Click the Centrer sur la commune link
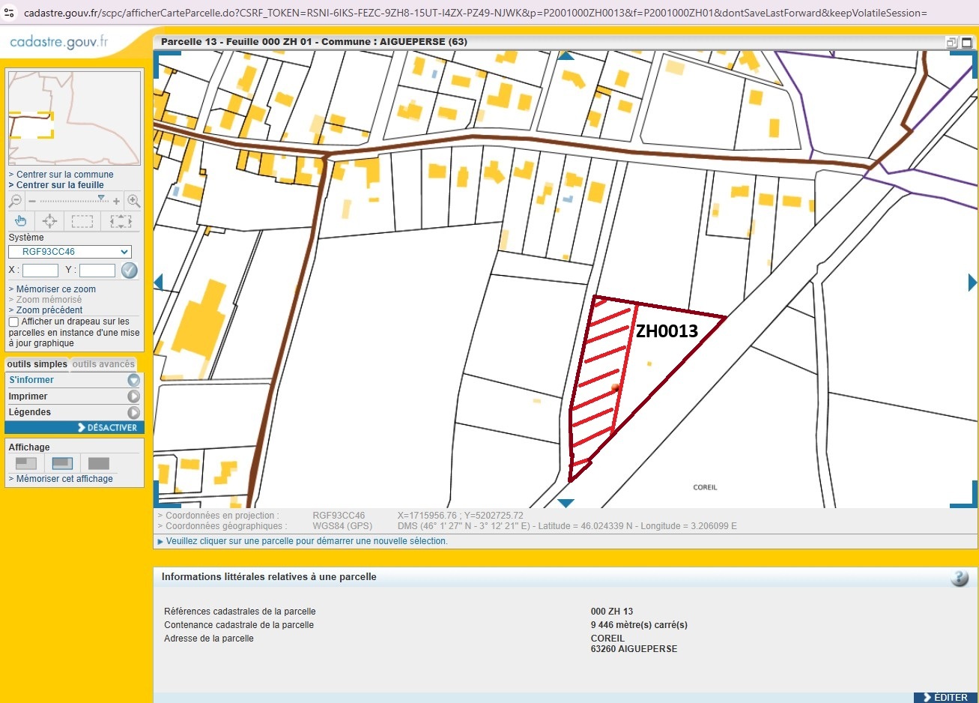 click(64, 175)
